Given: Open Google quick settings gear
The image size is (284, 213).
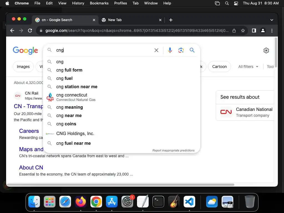Looking at the screenshot, I should point(266,50).
